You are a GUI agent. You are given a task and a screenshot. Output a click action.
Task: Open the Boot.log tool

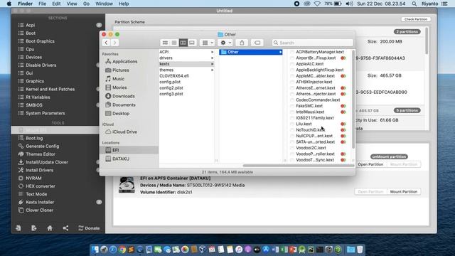34,138
